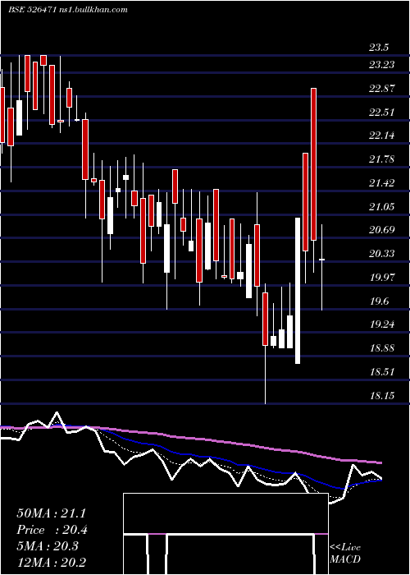Click the 19.97 price axis label

(382, 278)
